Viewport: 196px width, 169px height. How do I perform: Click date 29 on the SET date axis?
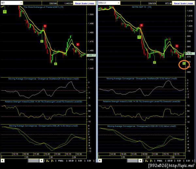click(74, 157)
